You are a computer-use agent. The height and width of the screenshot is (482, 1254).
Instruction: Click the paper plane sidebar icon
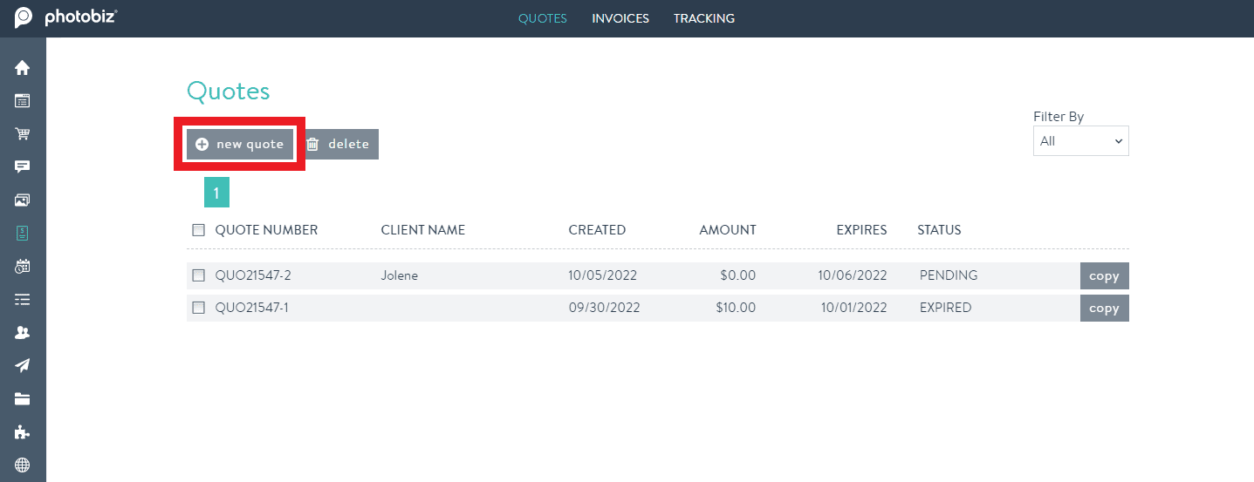(x=23, y=365)
